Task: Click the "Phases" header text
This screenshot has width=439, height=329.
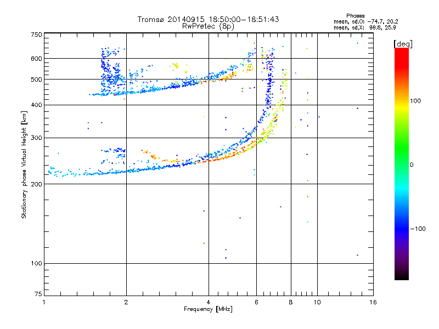Action: tap(355, 16)
